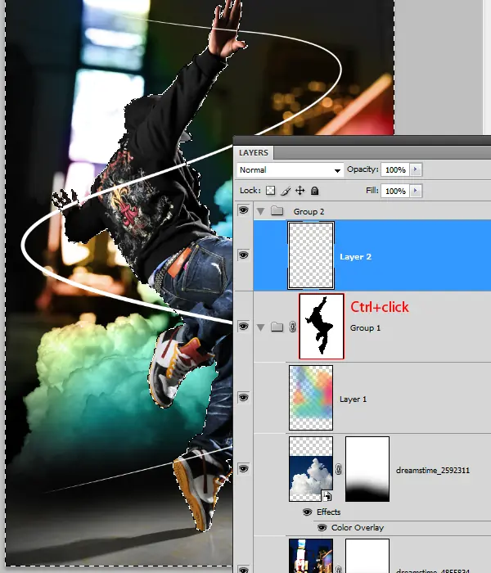Hide the Group 2 layer group

[244, 210]
